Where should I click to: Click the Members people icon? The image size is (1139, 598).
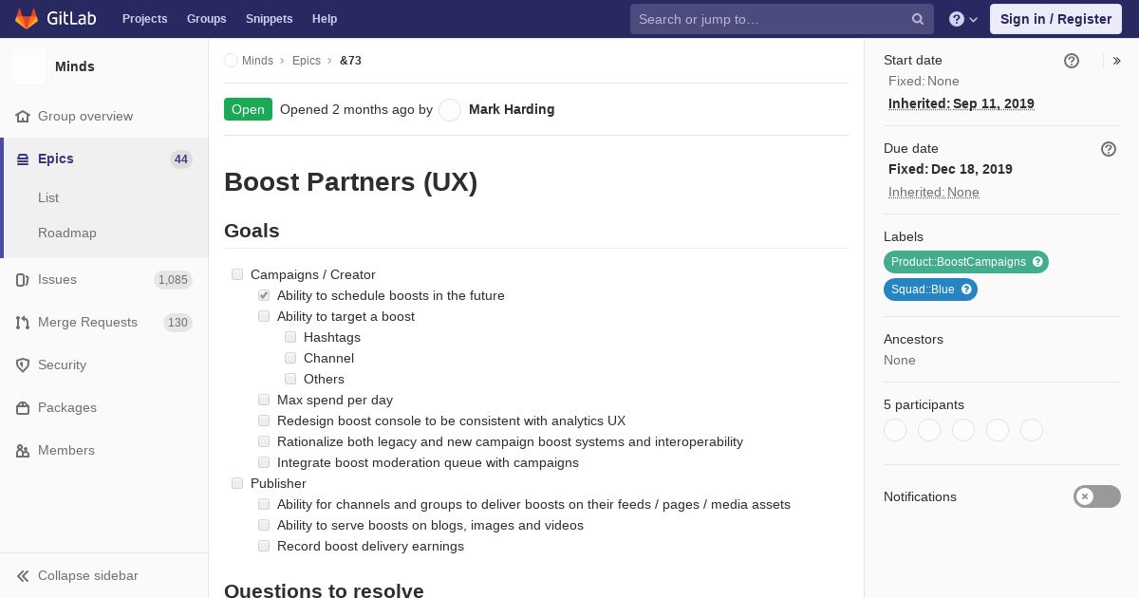coord(23,451)
